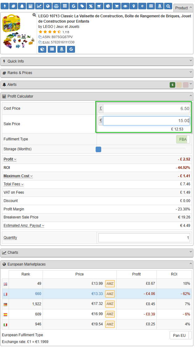Click the magnifier search toolbar icon
Viewport: 195px width, 348px height.
(168, 6)
